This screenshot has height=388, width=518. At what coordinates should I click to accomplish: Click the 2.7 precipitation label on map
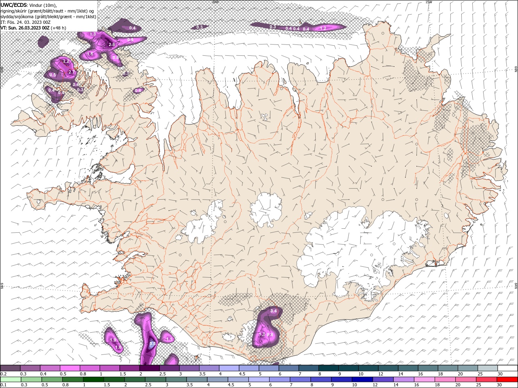click(72, 72)
